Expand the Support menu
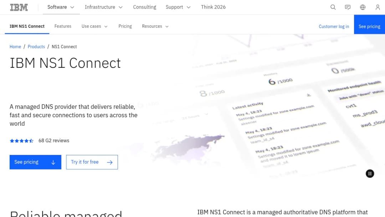 [178, 7]
